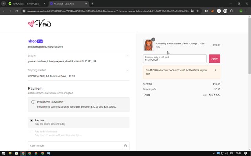Click the translate page icon

(192, 11)
